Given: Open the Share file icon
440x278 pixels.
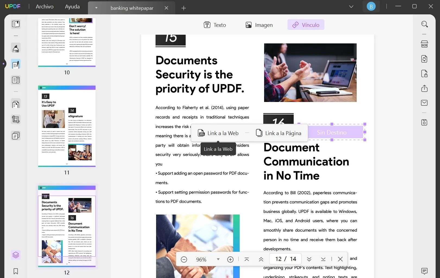Looking at the screenshot, I should (425, 88).
